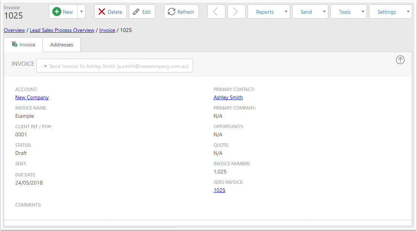Open the Ashley Smith contact link
Viewport: 417px width, 231px height.
[228, 97]
